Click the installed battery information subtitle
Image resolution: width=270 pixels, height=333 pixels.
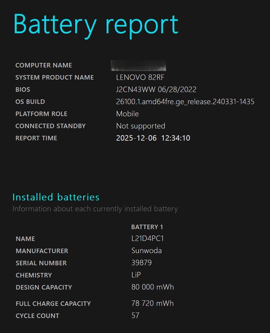(95, 209)
